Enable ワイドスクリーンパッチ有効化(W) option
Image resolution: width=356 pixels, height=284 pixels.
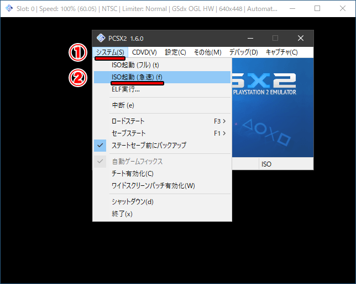click(x=162, y=186)
